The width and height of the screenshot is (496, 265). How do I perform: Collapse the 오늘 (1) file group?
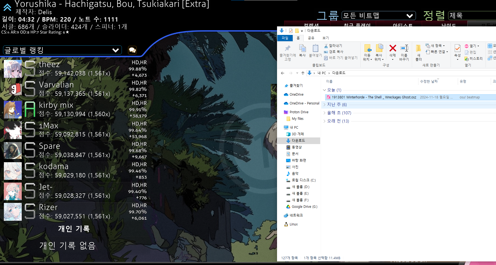[x=324, y=90]
